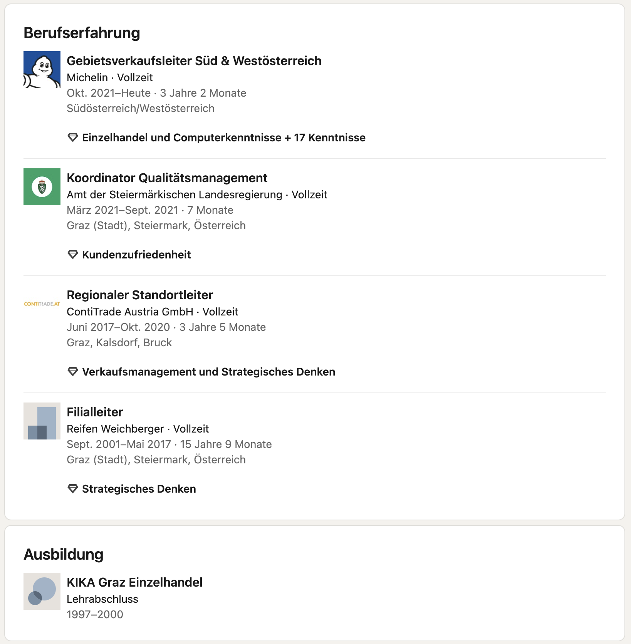Open the Michelin company logo

point(42,70)
